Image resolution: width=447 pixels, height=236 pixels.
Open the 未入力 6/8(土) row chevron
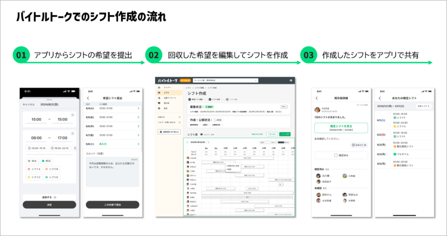(x=138, y=144)
